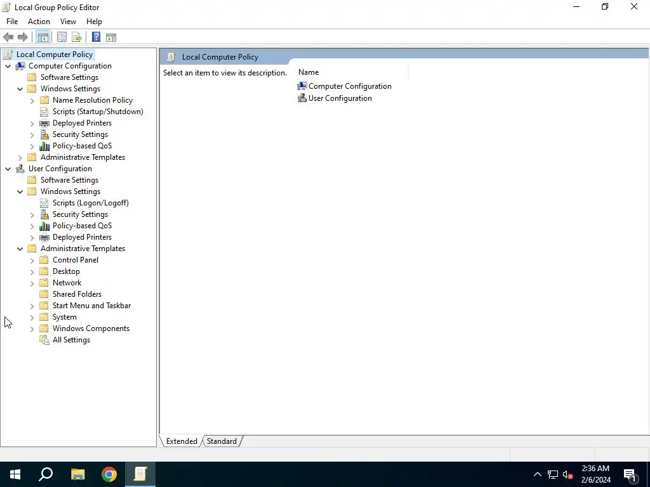Select the Start Menu and Taskbar label
Viewport: 650px width, 487px height.
pos(91,305)
